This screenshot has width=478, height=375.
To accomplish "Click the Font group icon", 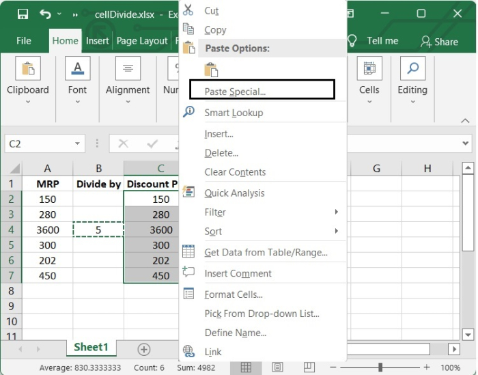I will pos(77,69).
